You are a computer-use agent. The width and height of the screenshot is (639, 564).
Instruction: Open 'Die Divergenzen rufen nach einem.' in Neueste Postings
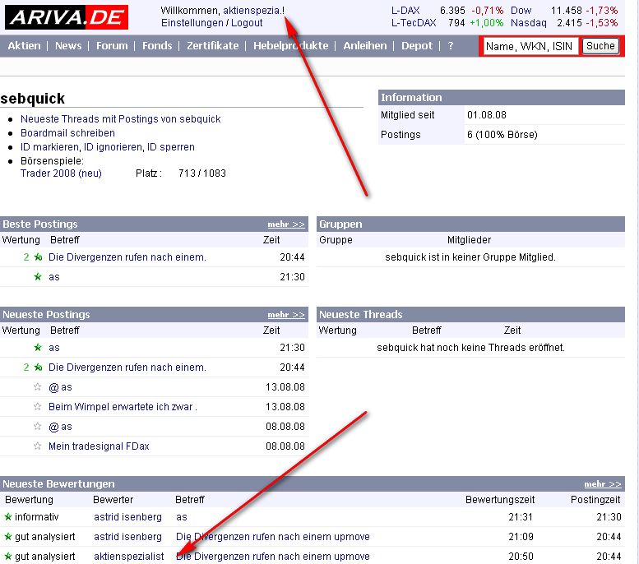127,368
